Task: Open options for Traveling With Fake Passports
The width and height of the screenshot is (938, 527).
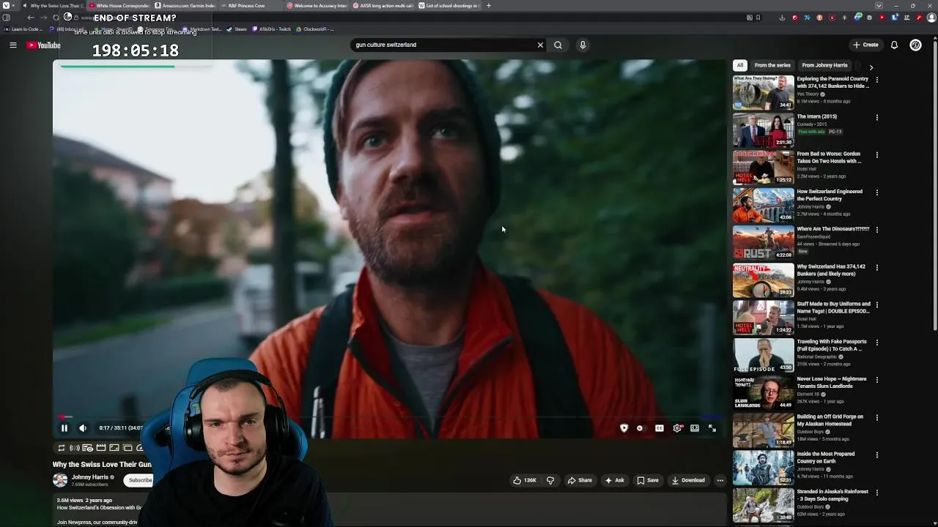Action: point(877,342)
